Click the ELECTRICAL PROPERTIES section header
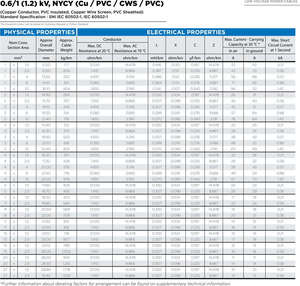This screenshot has width=300, height=286. coord(186,32)
